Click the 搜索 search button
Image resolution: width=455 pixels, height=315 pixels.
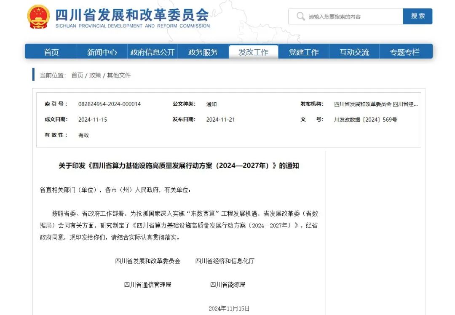click(418, 16)
